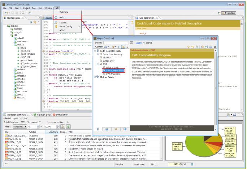Select the crc32_combine function in navigator

coord(27,54)
